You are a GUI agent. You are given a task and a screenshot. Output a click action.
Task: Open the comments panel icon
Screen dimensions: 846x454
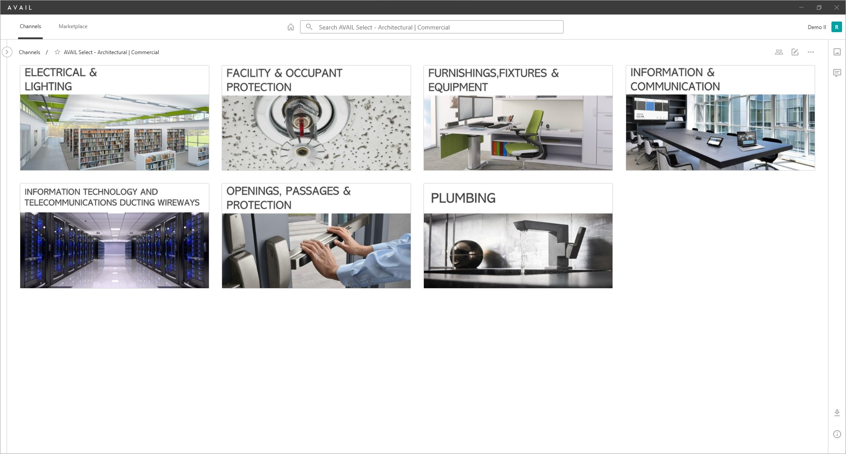837,73
